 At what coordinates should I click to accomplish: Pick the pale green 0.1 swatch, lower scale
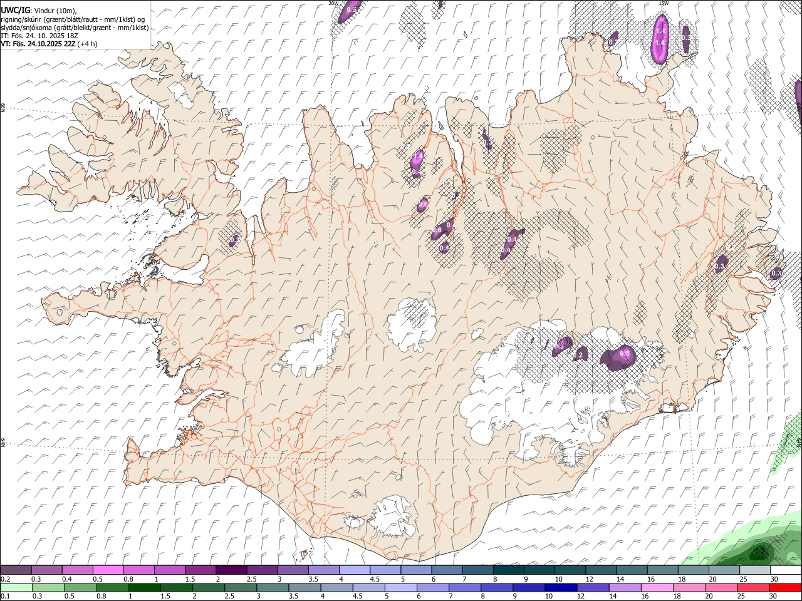[16, 587]
